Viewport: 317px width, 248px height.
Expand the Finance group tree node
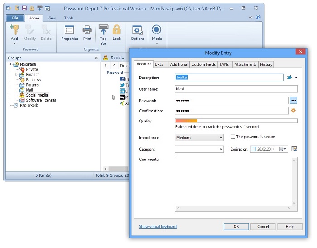click(x=17, y=75)
